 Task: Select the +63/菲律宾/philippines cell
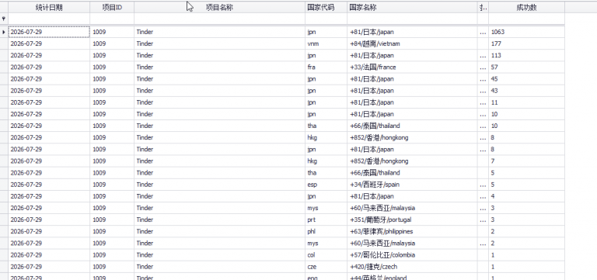[412, 231]
